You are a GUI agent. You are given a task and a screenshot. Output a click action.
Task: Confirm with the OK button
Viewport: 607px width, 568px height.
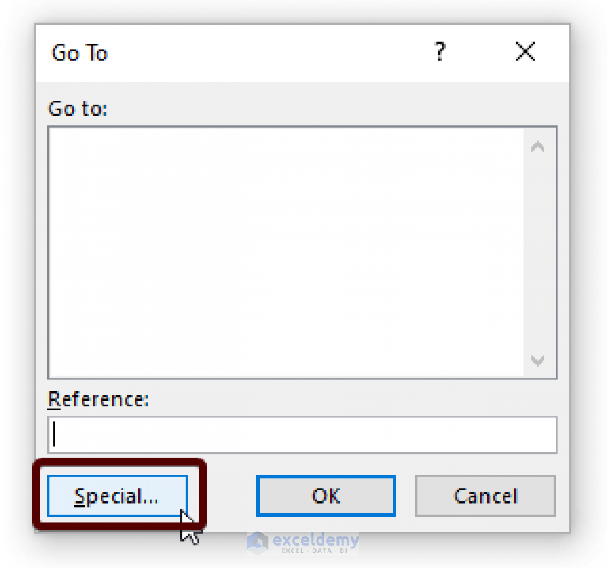[x=326, y=496]
